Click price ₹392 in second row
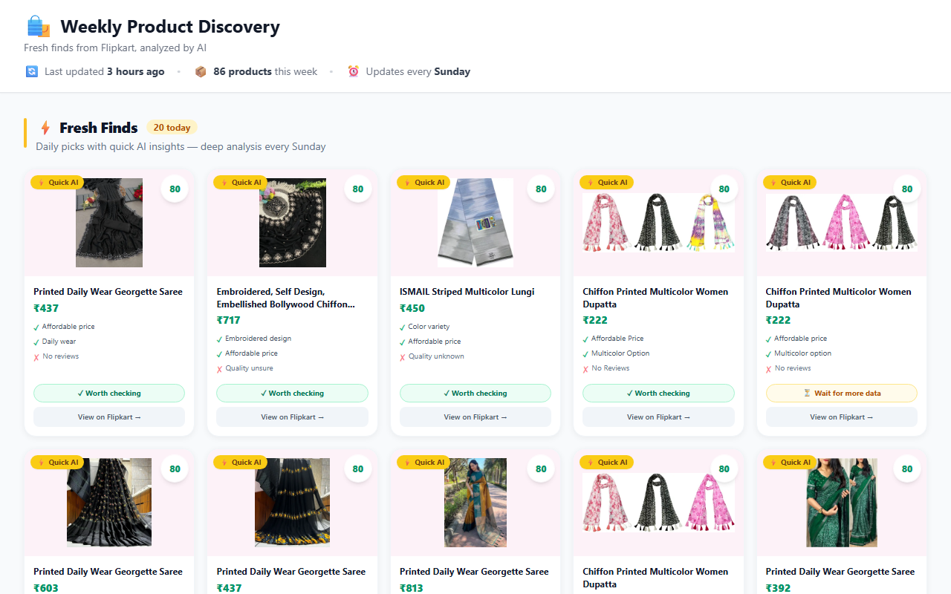This screenshot has height=594, width=951. click(x=779, y=588)
